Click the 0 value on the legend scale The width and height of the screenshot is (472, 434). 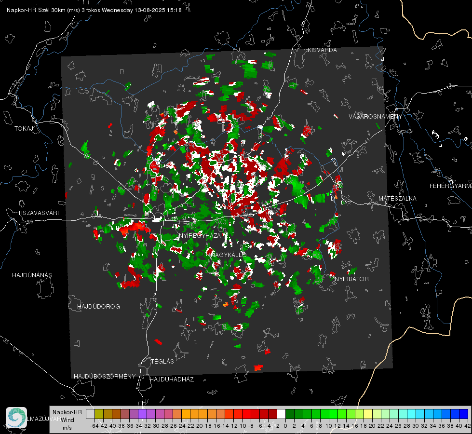pyautogui.click(x=285, y=426)
